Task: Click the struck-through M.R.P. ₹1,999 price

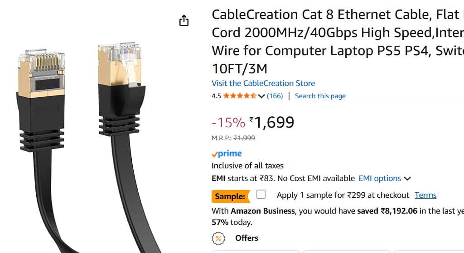Action: pyautogui.click(x=244, y=138)
